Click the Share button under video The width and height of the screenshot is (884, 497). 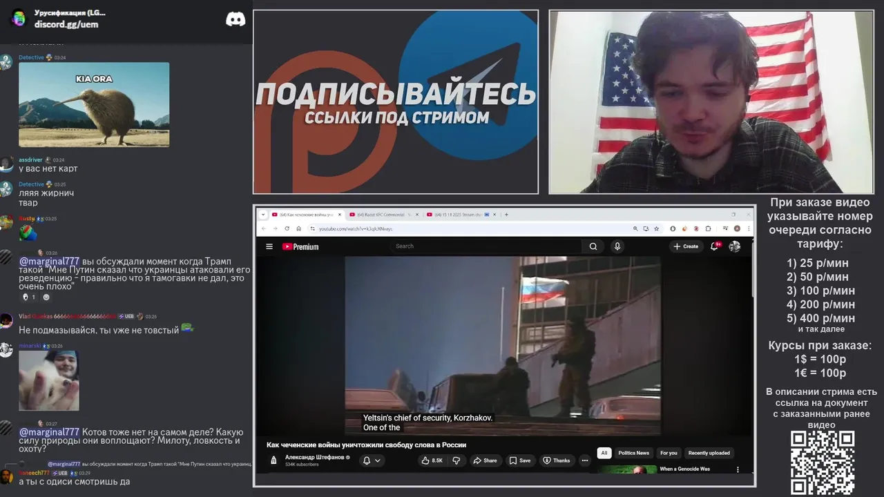(x=485, y=460)
